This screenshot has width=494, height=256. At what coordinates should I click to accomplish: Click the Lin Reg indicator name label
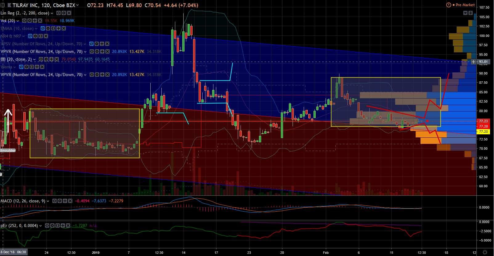[25, 13]
